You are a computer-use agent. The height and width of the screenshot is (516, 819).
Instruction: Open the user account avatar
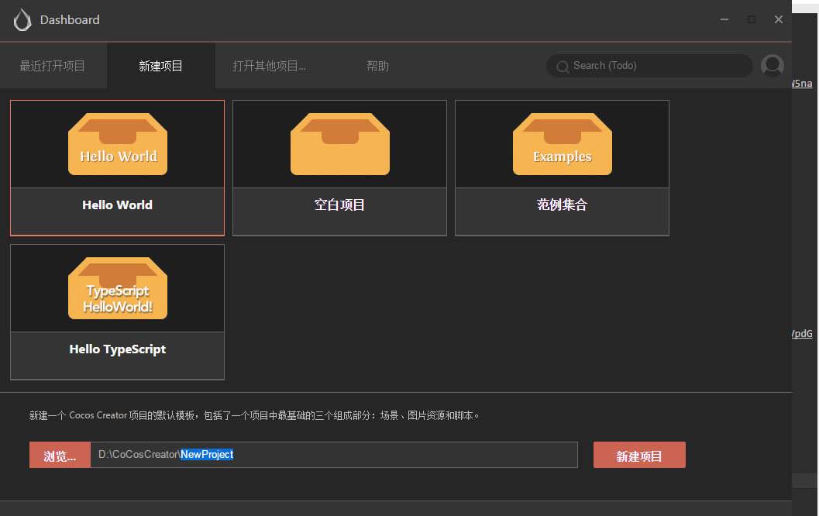pyautogui.click(x=773, y=66)
